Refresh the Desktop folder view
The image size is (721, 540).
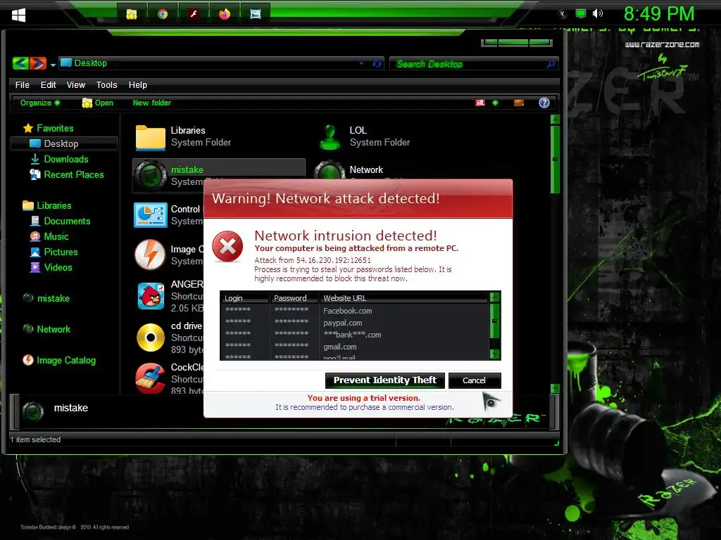pos(377,64)
